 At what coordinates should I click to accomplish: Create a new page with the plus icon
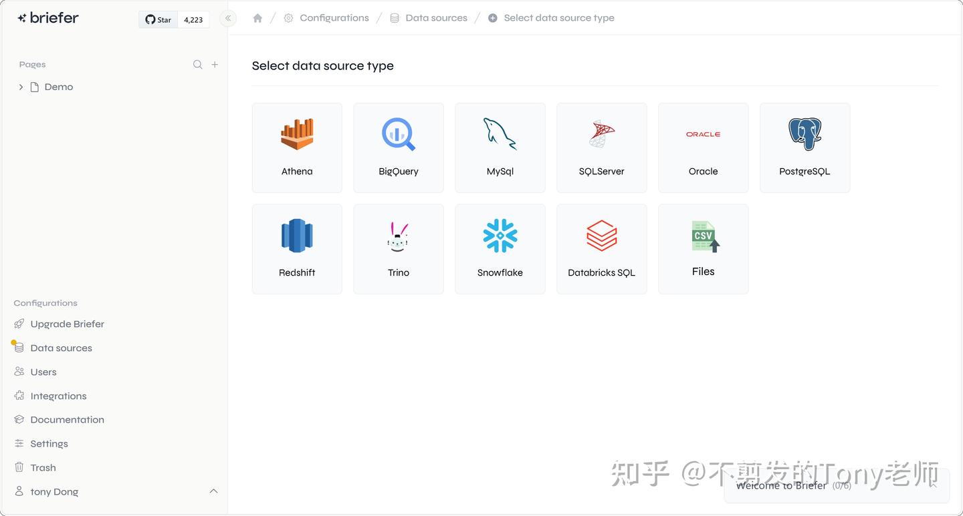(215, 64)
